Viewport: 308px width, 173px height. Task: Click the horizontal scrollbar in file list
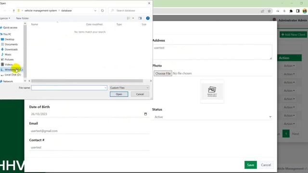tap(87, 81)
